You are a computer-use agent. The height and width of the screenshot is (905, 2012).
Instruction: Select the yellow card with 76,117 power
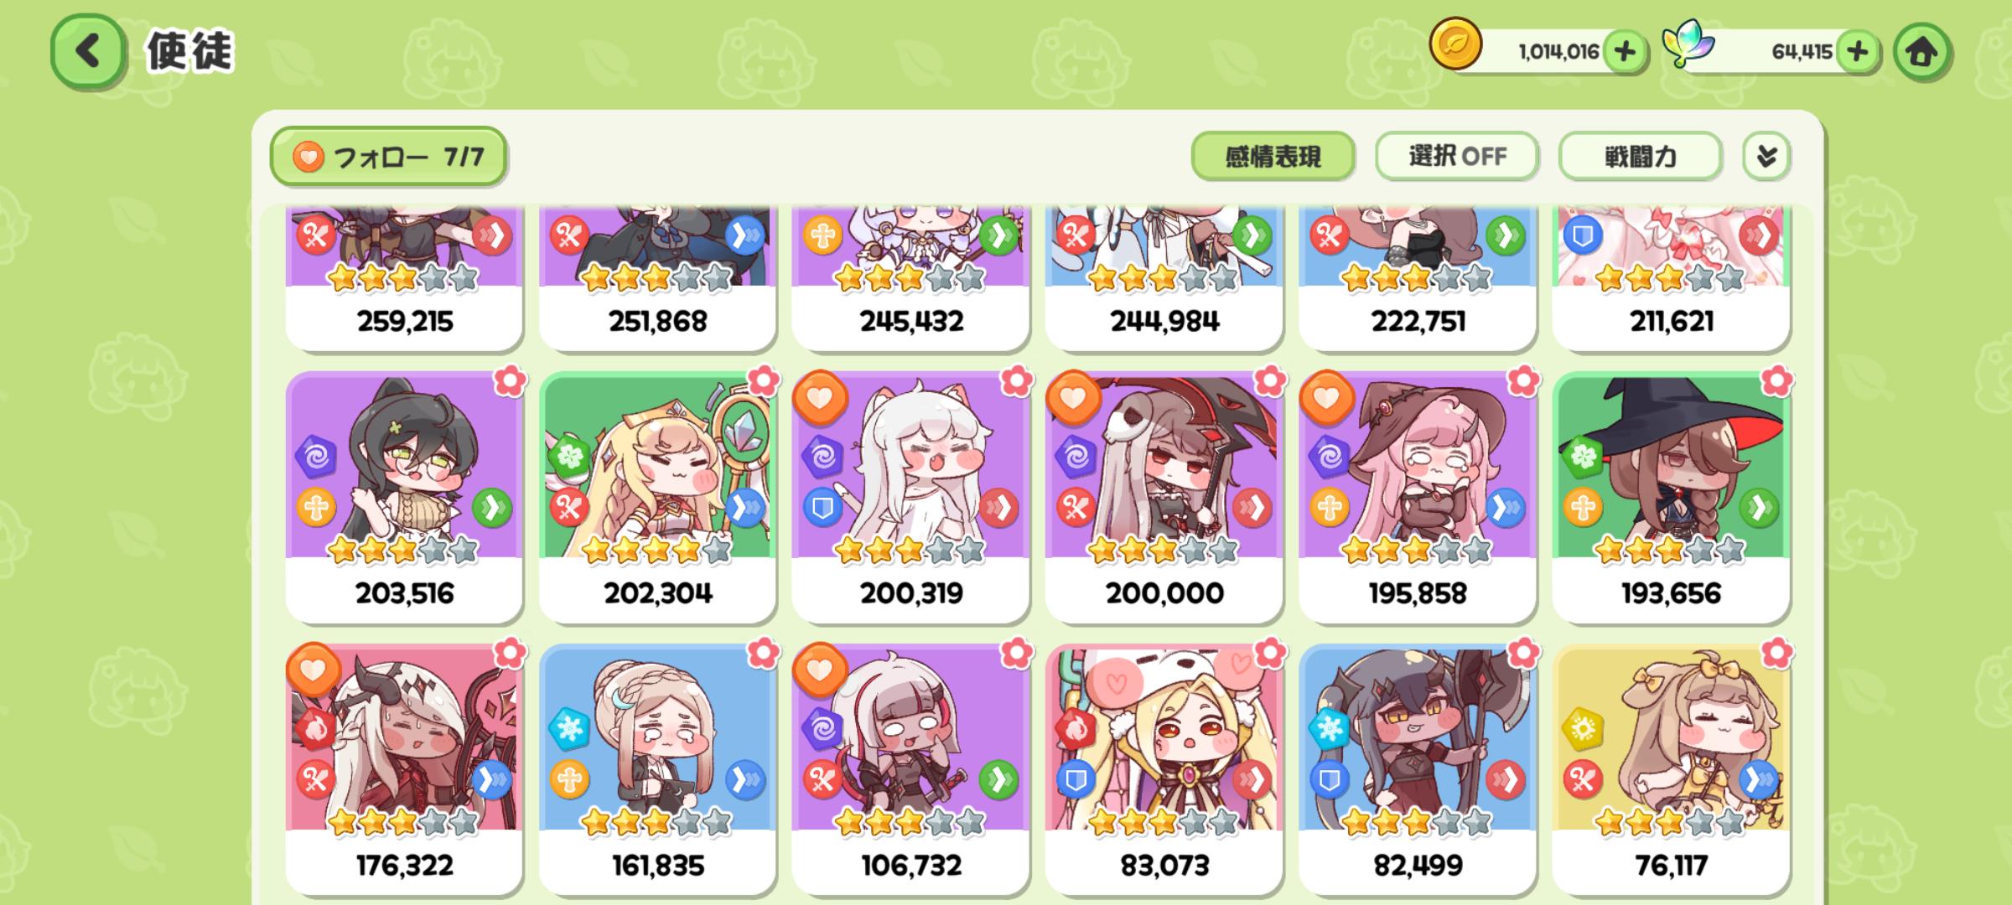[x=1671, y=768]
